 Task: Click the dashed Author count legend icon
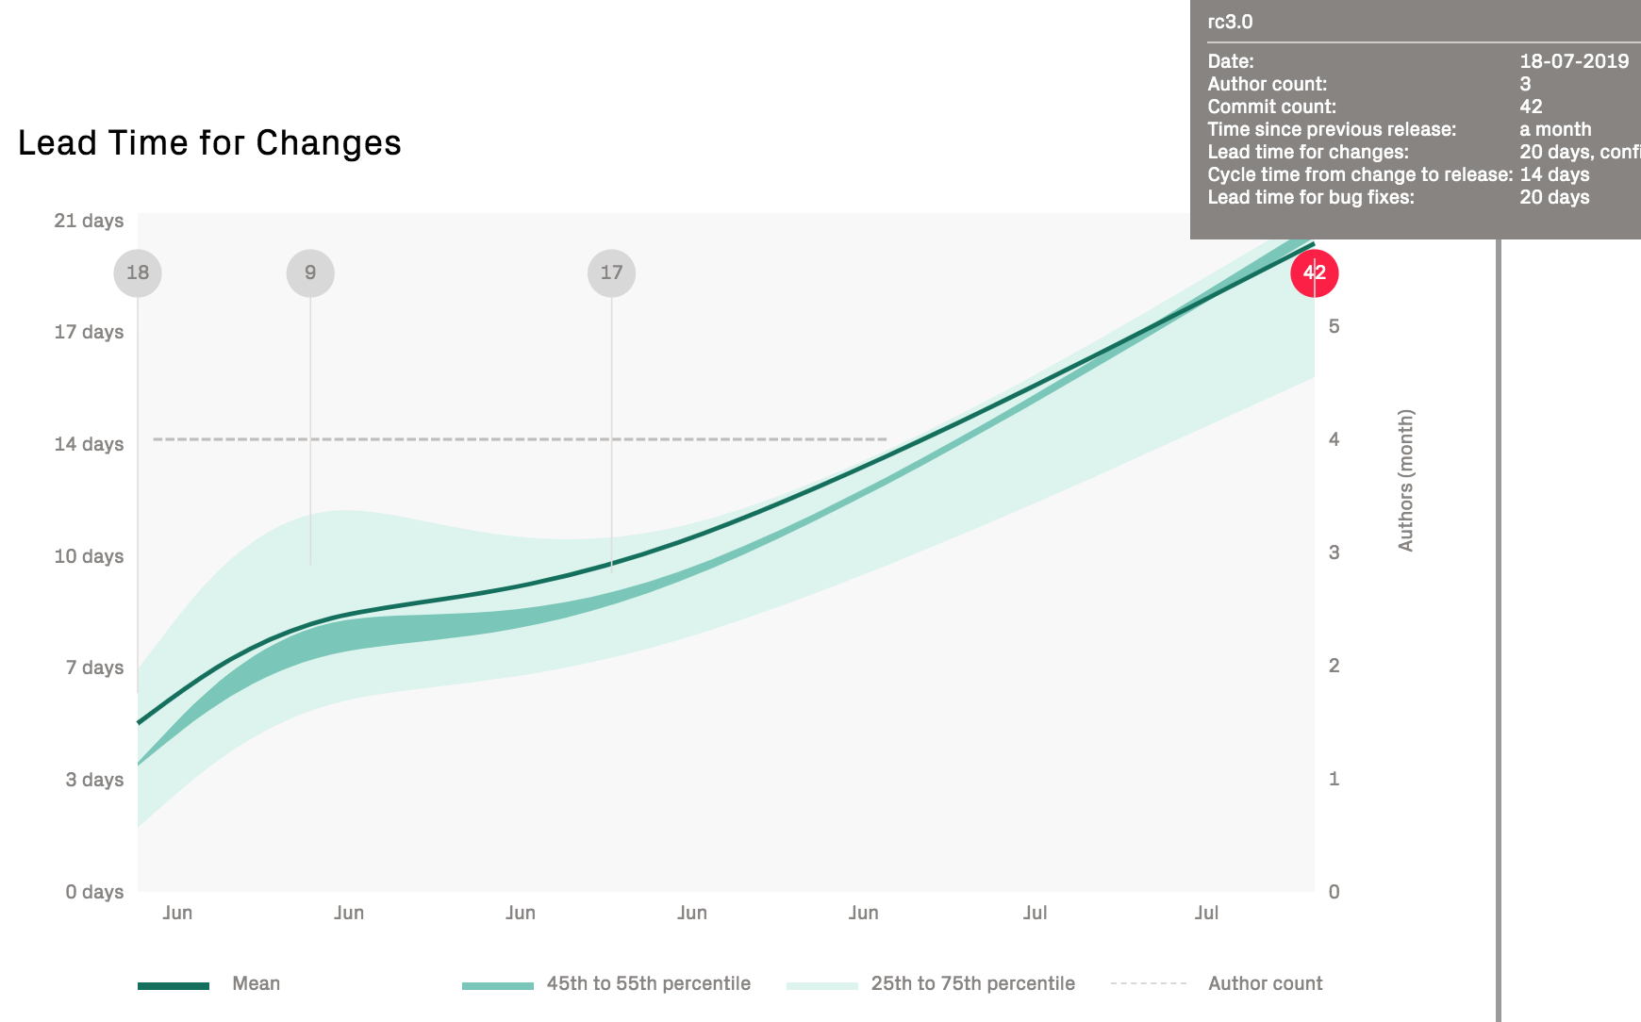coord(1149,983)
